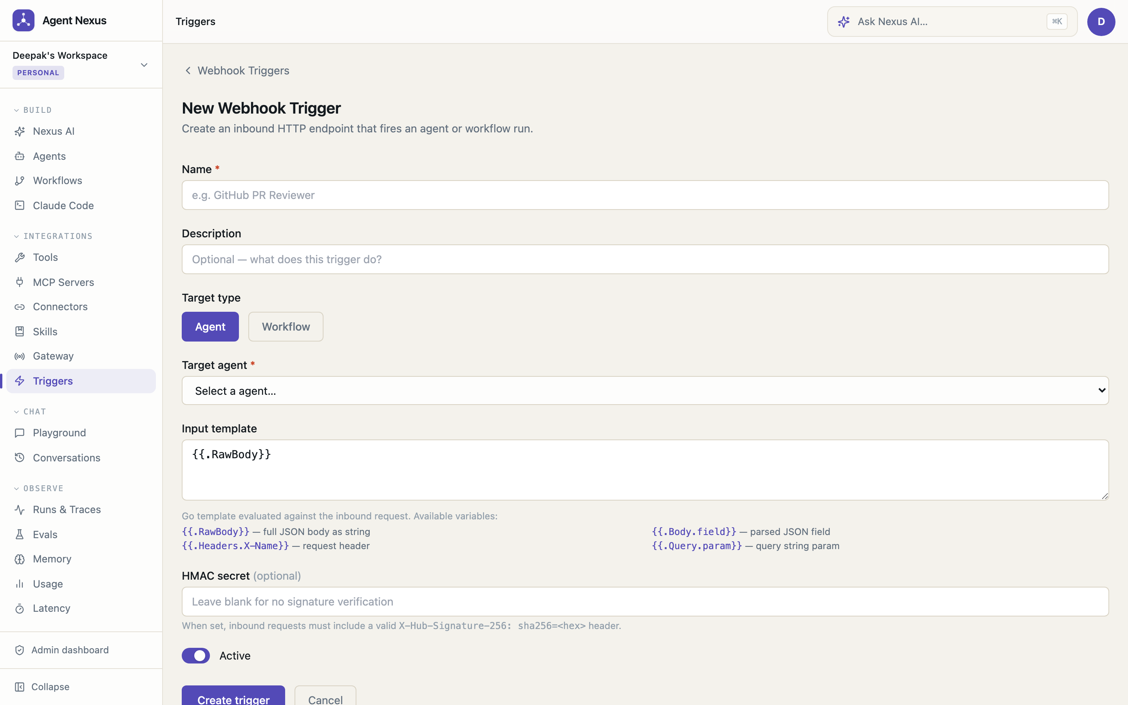Click the Input template resize handle
1128x705 pixels.
click(x=1104, y=496)
